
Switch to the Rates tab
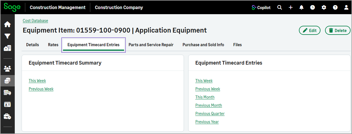[53, 45]
